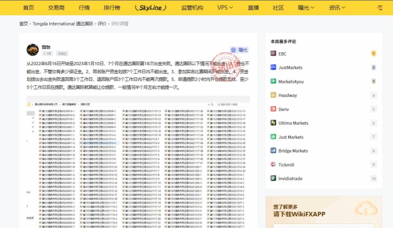393x228 pixels.
Task: Click 首页 in the breadcrumb
Action: pos(24,24)
